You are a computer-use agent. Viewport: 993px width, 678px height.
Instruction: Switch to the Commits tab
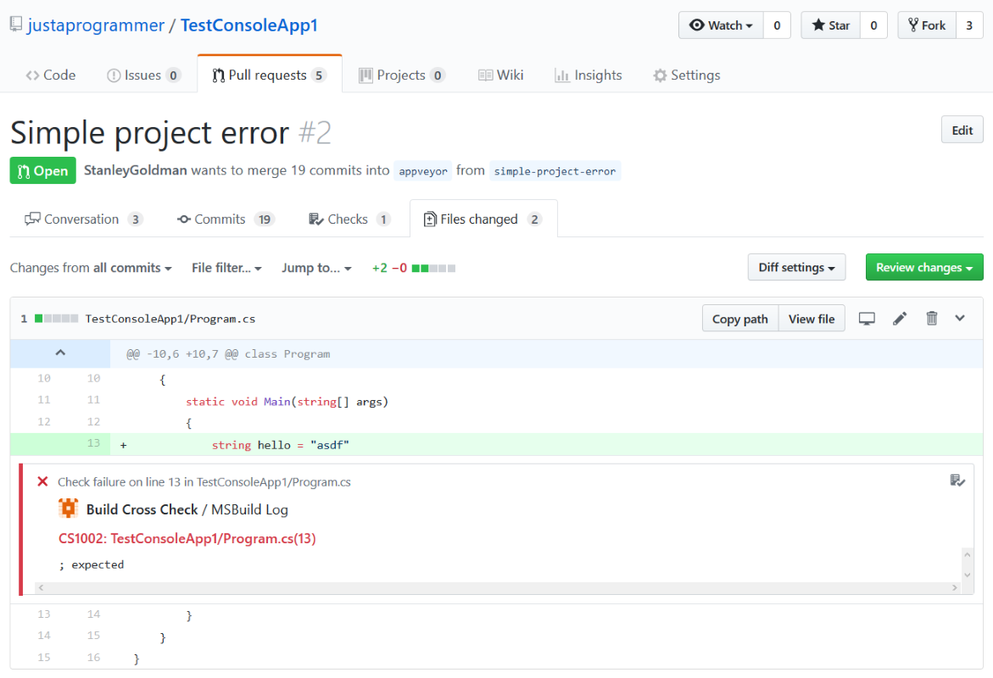(x=226, y=219)
